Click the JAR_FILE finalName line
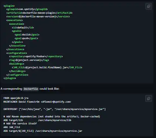 [x=47, y=68]
